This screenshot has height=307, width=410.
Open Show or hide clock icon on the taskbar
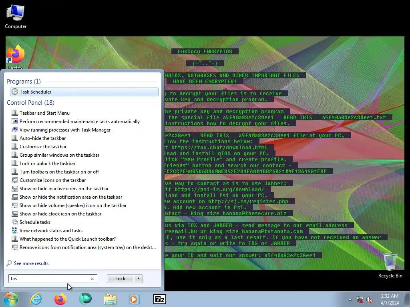coord(60,213)
